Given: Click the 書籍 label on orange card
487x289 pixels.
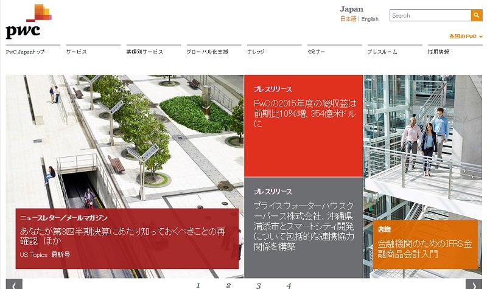Looking at the screenshot, I should coord(384,229).
